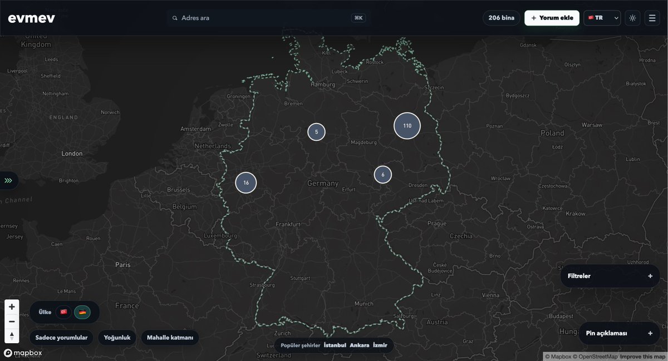Toggle the light/dark theme sun icon
Viewport: 668px width, 361px height.
(632, 18)
